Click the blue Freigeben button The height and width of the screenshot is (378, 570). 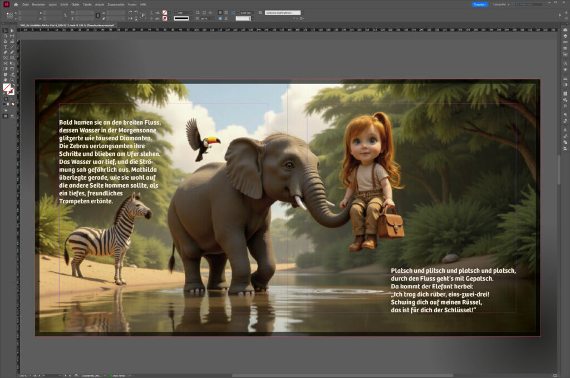point(480,4)
